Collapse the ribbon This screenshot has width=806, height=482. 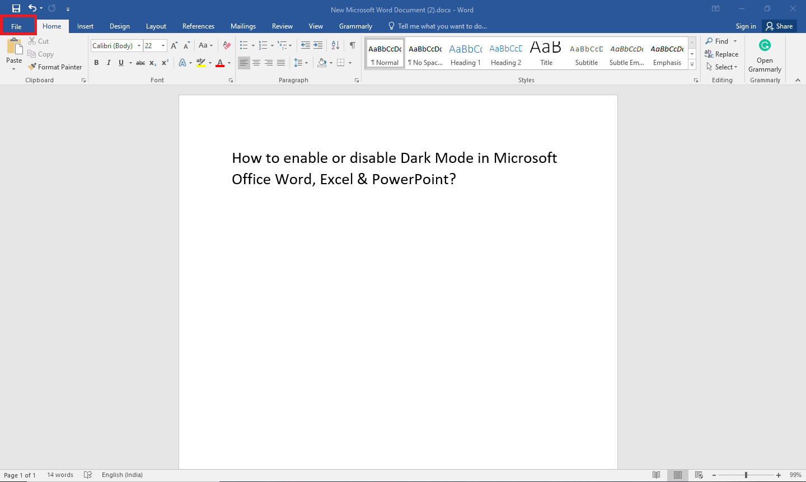point(798,81)
